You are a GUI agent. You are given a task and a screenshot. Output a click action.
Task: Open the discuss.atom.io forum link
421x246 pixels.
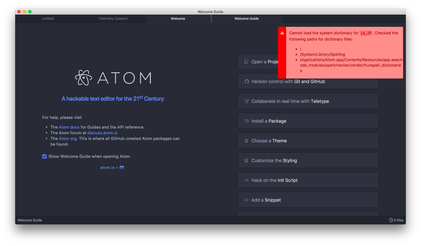(x=103, y=133)
